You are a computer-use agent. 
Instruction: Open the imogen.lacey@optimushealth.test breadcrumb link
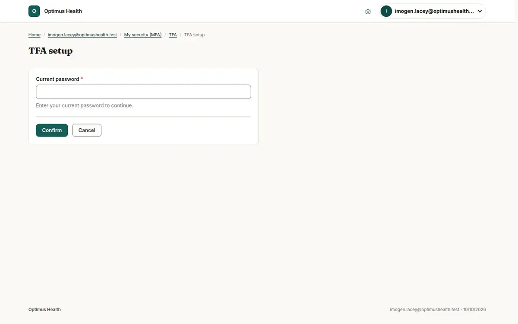point(82,35)
